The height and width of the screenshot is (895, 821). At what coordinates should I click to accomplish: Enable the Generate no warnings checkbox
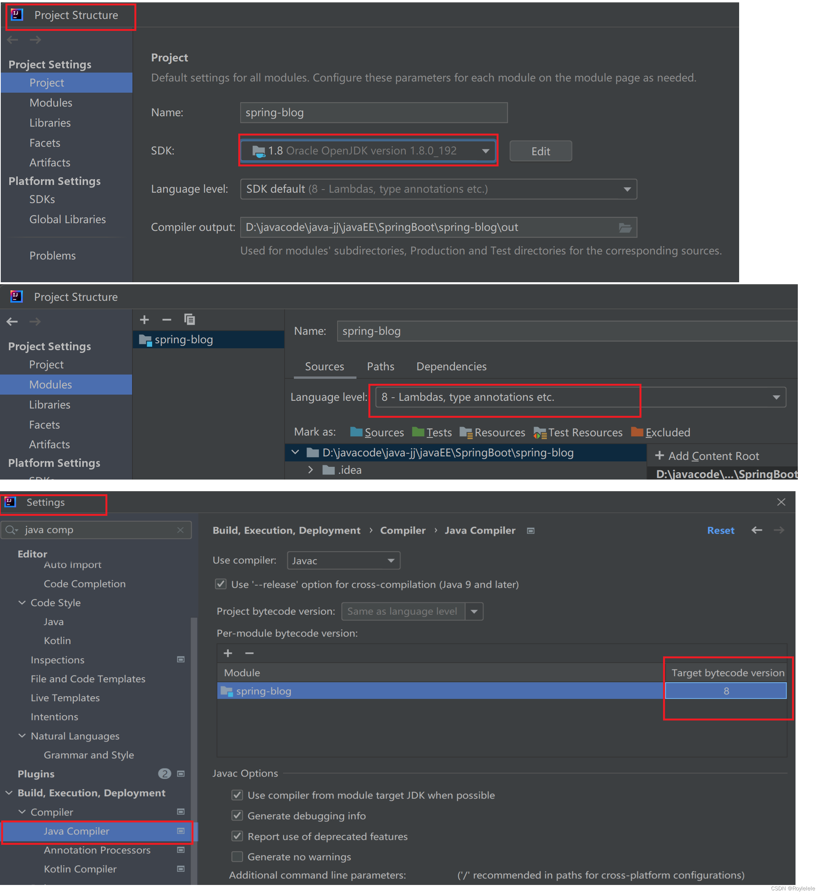click(x=237, y=857)
